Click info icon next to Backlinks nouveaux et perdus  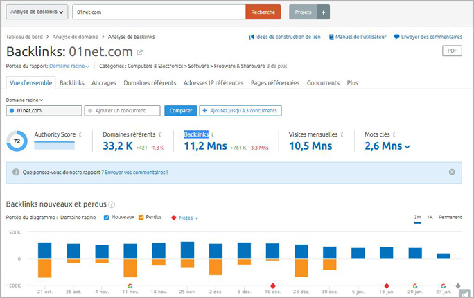[x=112, y=204]
